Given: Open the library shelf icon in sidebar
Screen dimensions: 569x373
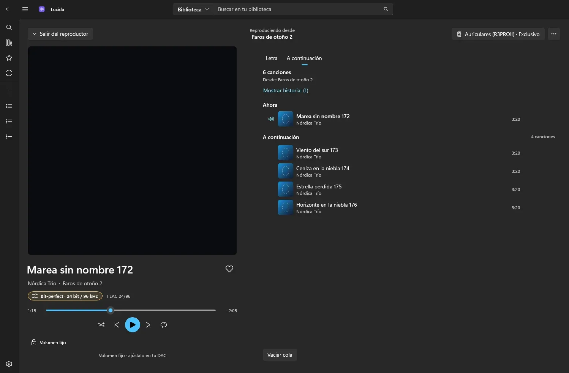Looking at the screenshot, I should [x=9, y=43].
